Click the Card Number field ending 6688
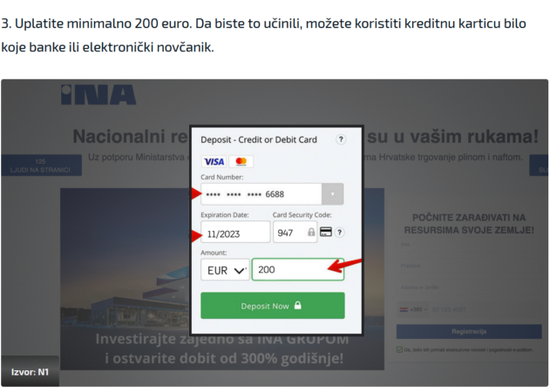Viewport: 550px width, 392px height. tap(261, 194)
